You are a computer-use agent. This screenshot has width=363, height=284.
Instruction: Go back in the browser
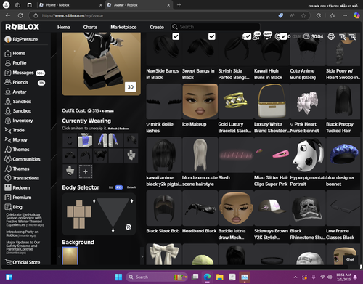[x=8, y=15]
